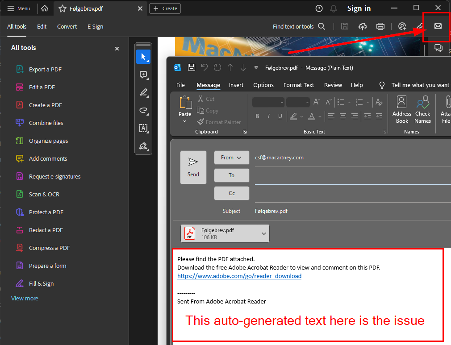Open the Fill & Sign pen tool
The width and height of the screenshot is (451, 345).
143,146
